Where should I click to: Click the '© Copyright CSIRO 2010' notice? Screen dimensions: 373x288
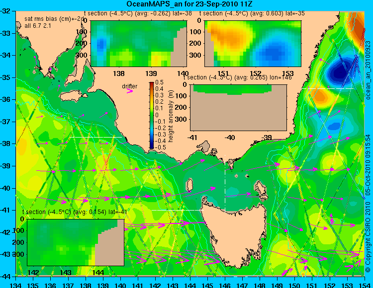[x=368, y=237]
